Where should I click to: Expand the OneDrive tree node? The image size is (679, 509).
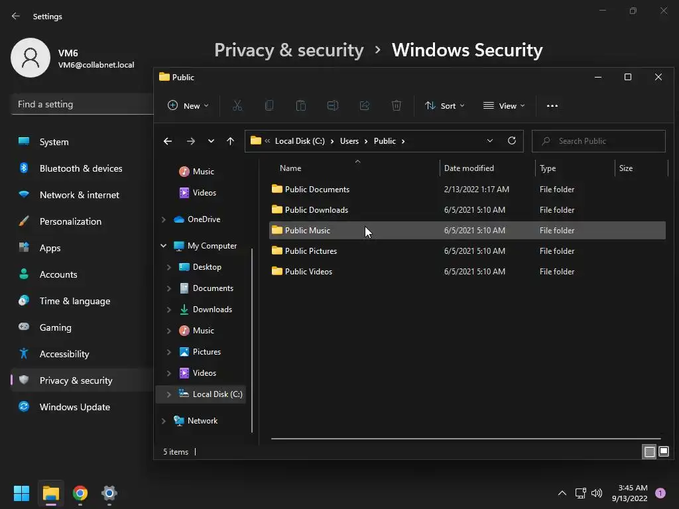163,219
